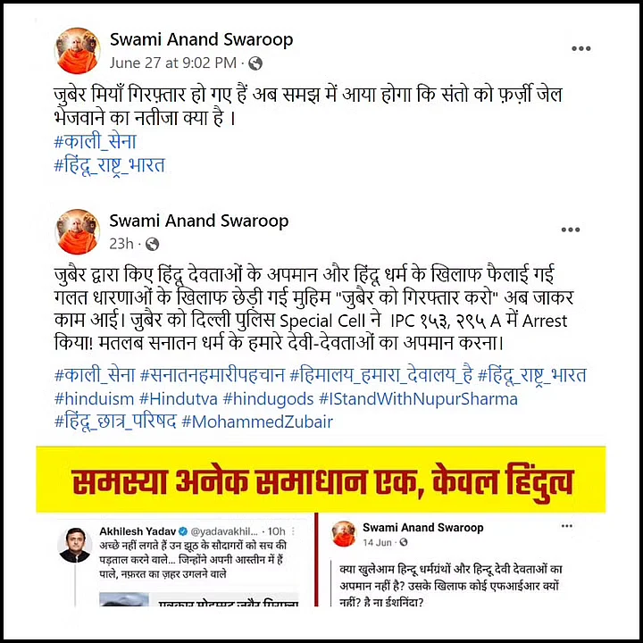Open the #काली_सेना hashtag in first post
This screenshot has width=643, height=643.
[96, 142]
